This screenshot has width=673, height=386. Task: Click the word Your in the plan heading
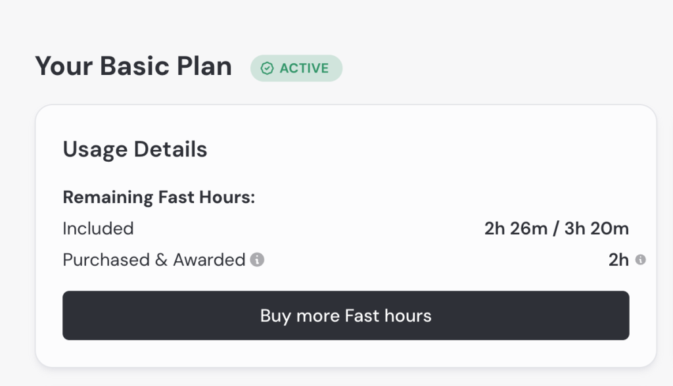(x=62, y=66)
